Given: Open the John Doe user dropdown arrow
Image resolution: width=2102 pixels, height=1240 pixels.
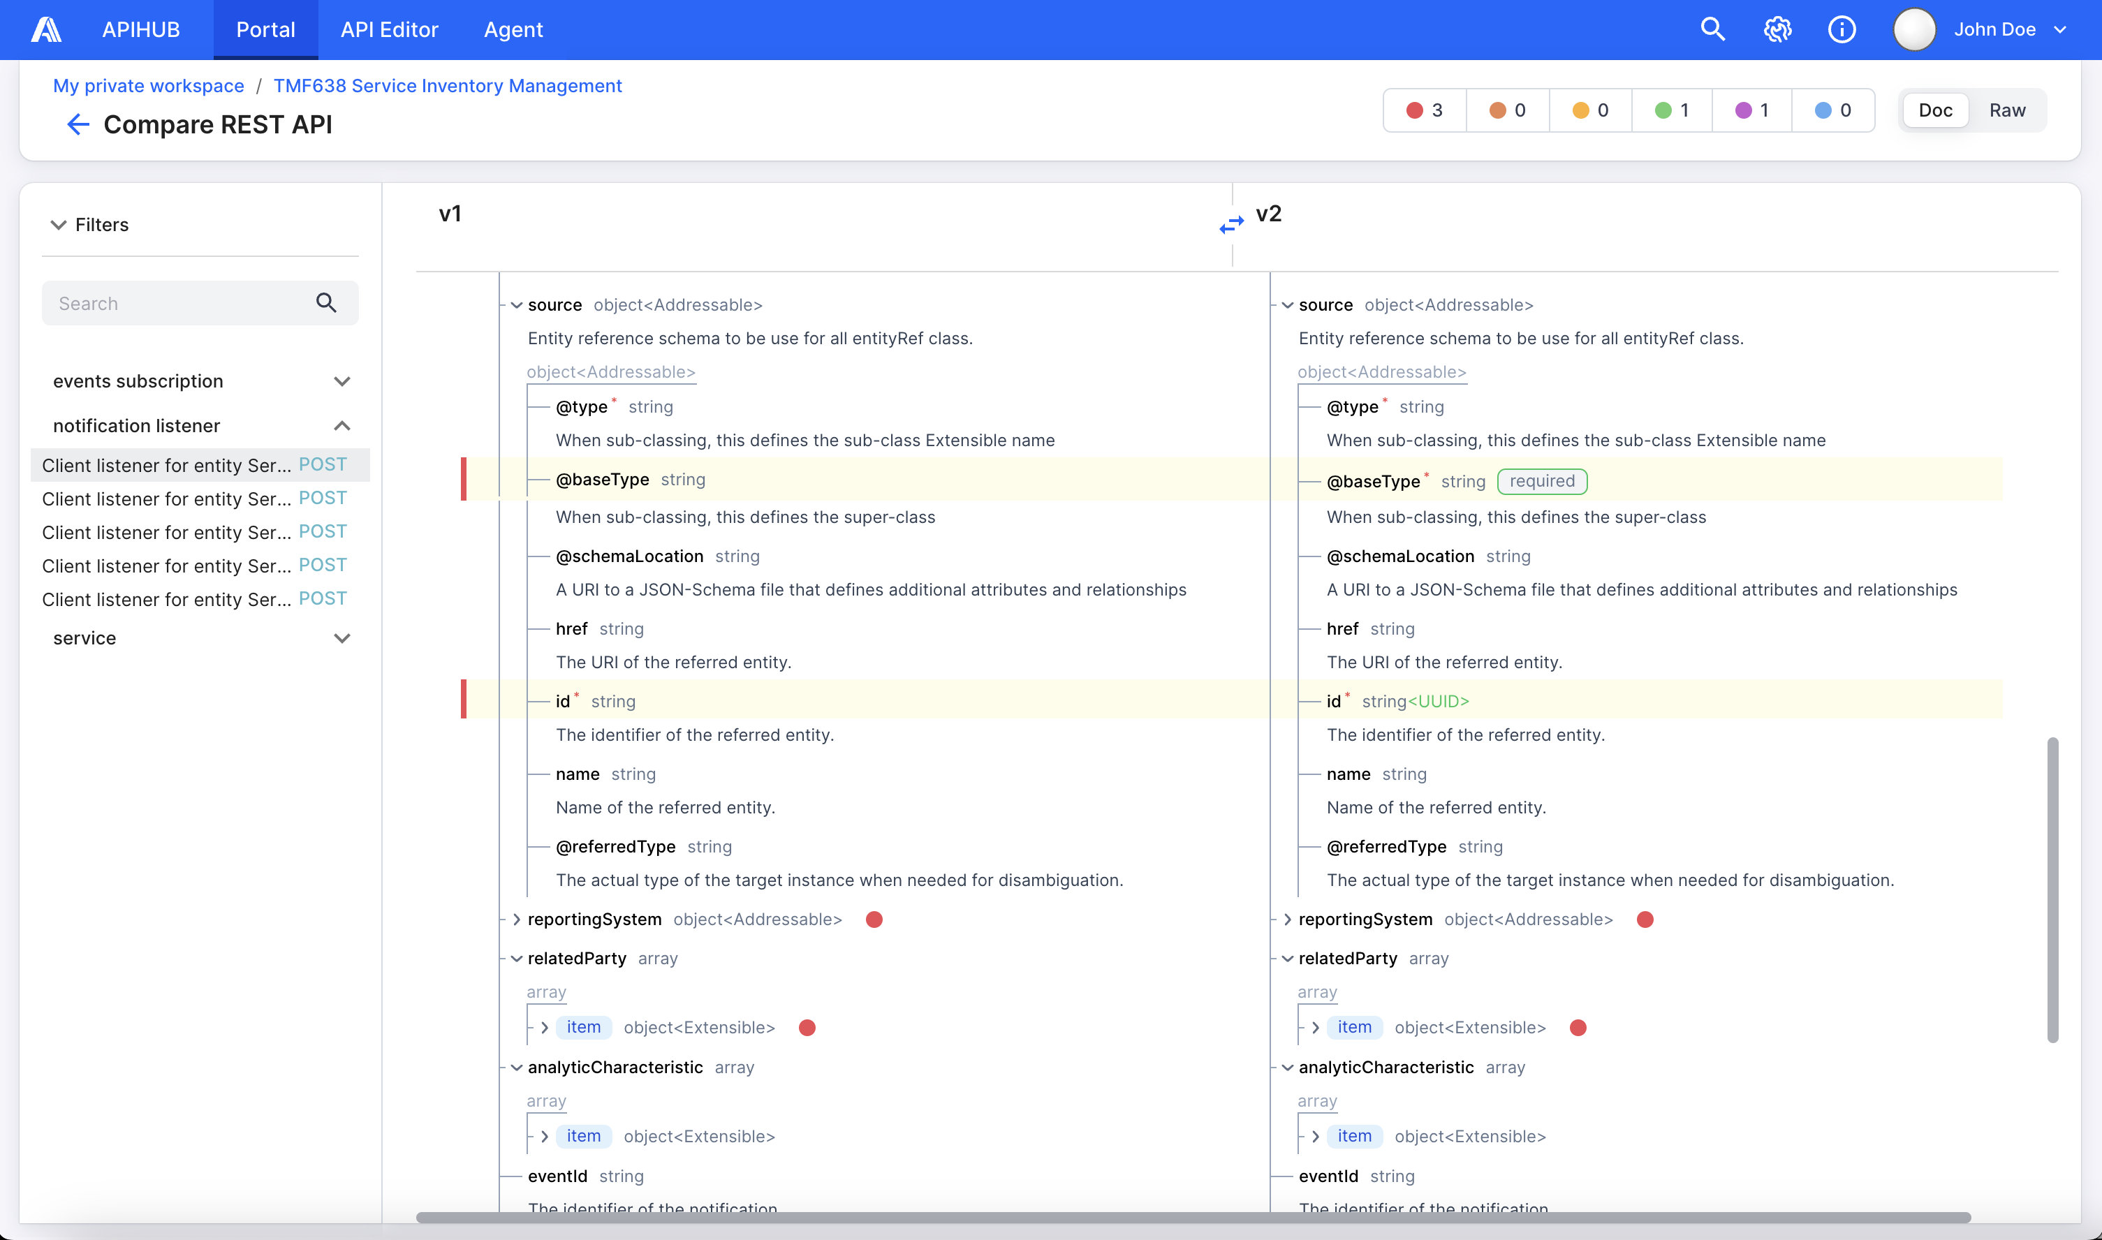Looking at the screenshot, I should [x=2060, y=29].
